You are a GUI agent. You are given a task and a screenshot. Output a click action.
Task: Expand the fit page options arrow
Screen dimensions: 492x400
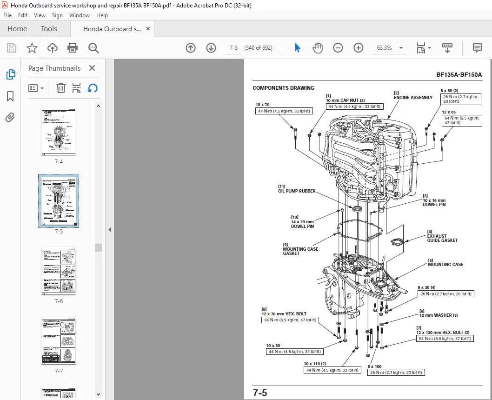[x=430, y=48]
